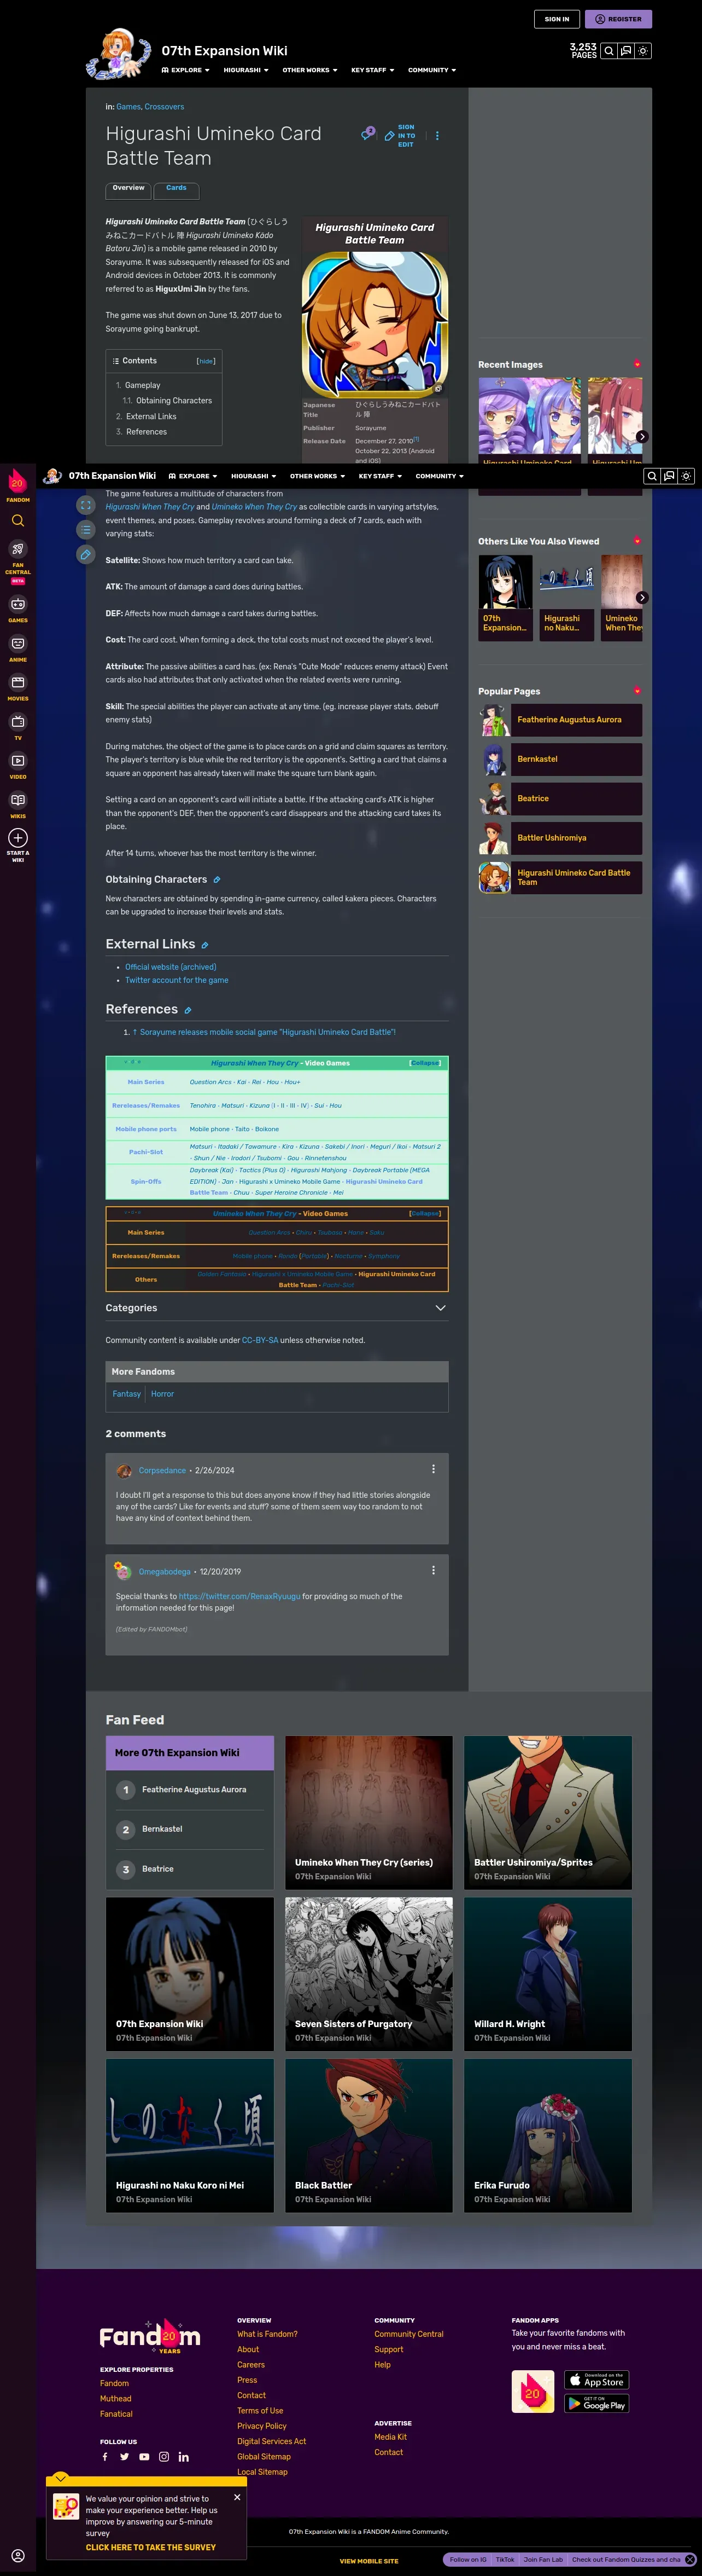Open Official website (archived) link
Screen dimensions: 702x2576
click(x=171, y=967)
